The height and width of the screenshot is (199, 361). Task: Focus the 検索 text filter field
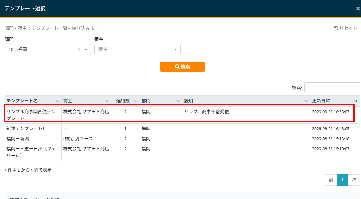tap(332, 88)
